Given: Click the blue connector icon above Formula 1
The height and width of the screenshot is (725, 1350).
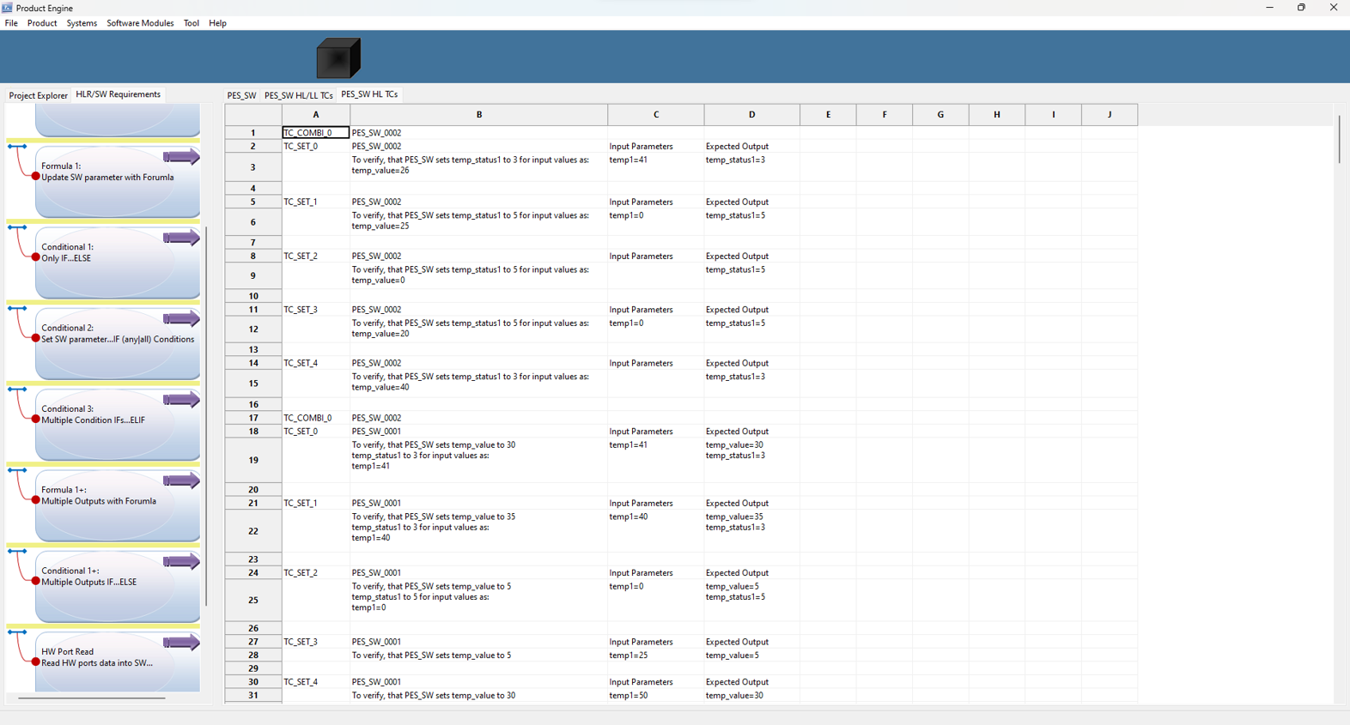Looking at the screenshot, I should tap(17, 147).
